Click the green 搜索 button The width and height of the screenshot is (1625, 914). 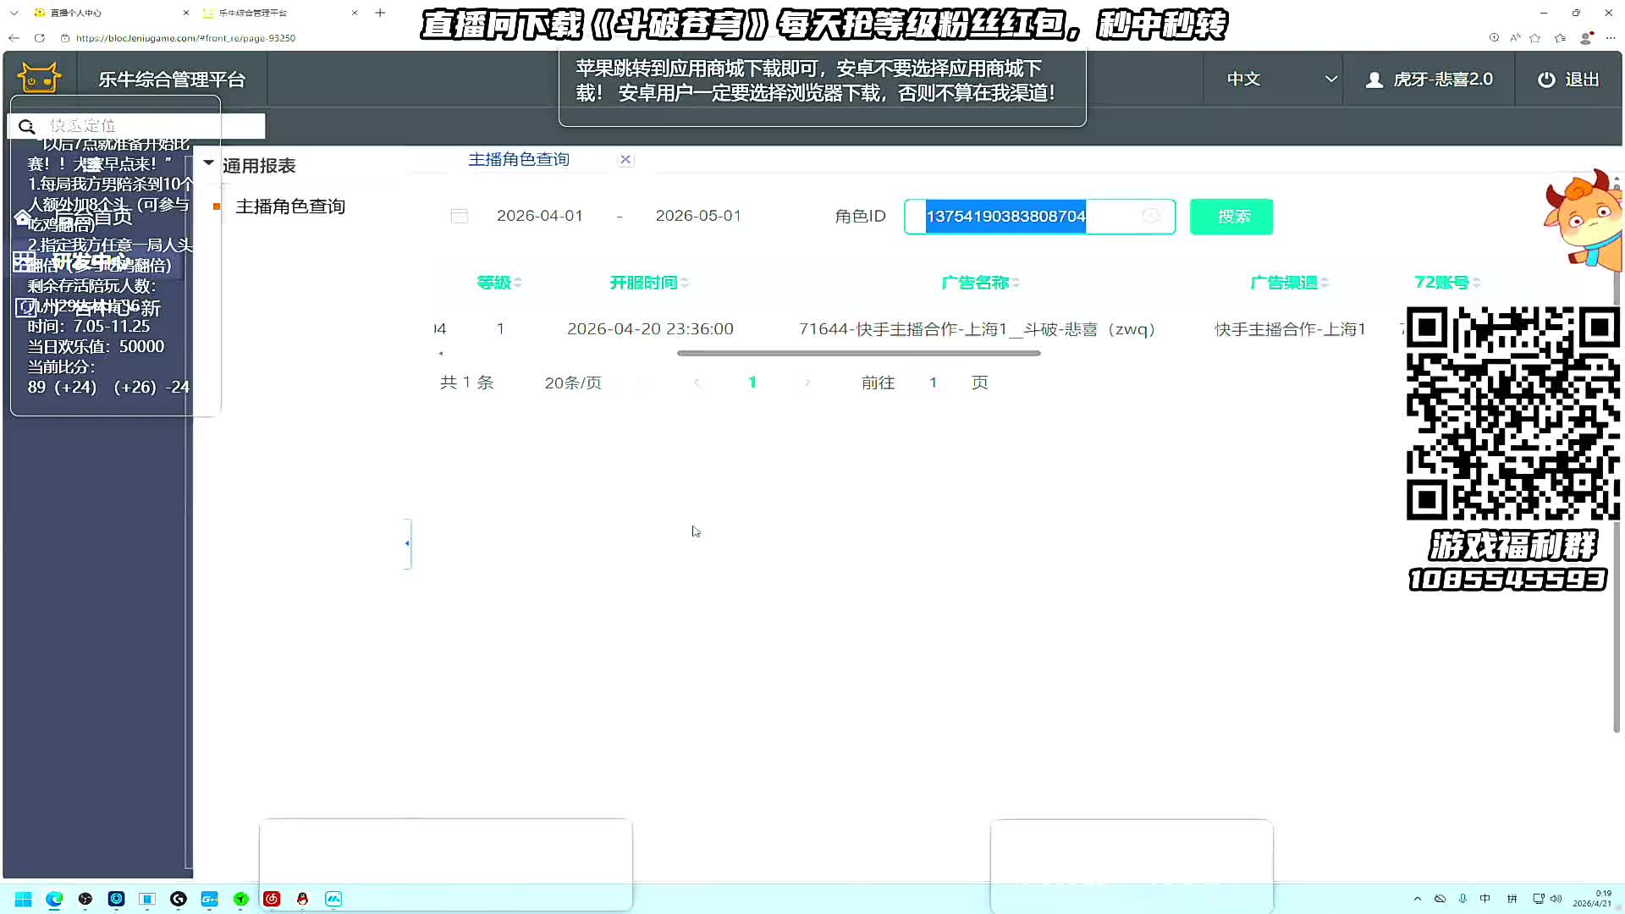point(1231,217)
